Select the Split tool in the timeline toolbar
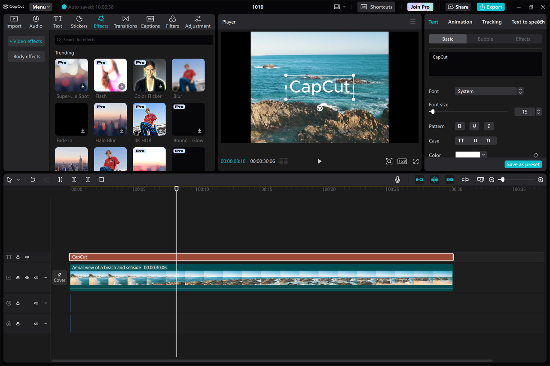Image resolution: width=550 pixels, height=366 pixels. tap(60, 179)
